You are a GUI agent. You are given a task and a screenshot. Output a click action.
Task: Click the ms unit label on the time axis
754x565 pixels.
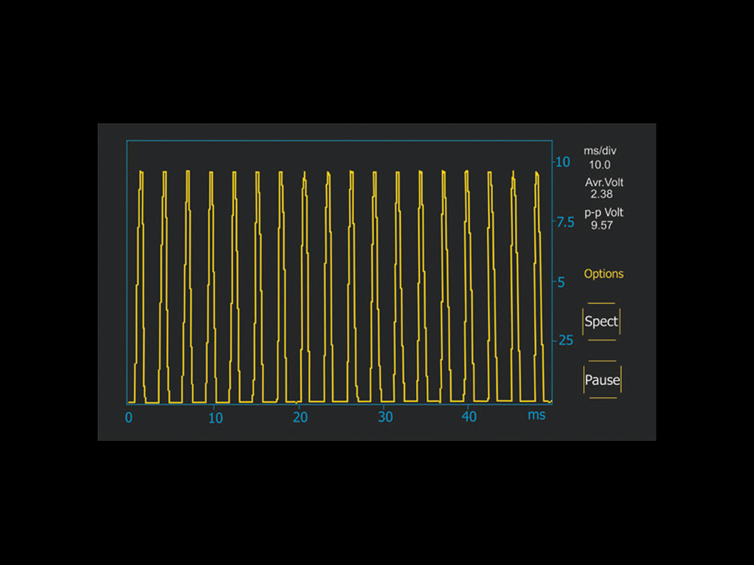click(536, 415)
